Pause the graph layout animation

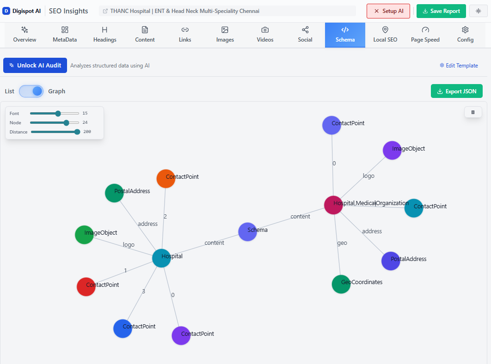point(473,112)
